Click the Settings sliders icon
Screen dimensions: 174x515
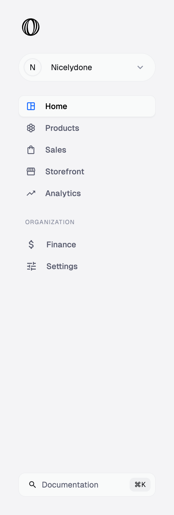pyautogui.click(x=31, y=266)
